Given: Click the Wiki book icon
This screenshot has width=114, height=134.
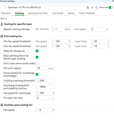Looking at the screenshot, I should pyautogui.click(x=2, y=18).
